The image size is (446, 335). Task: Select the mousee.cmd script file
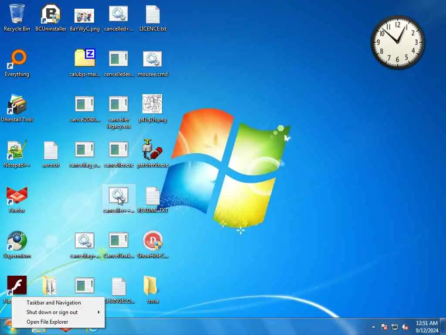tap(153, 63)
